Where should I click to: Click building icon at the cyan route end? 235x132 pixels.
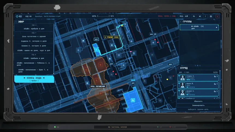click(125, 24)
